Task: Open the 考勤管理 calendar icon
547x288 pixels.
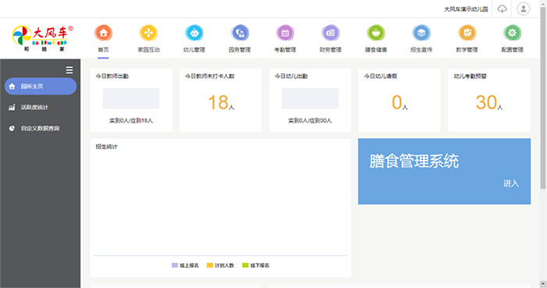Action: point(285,33)
